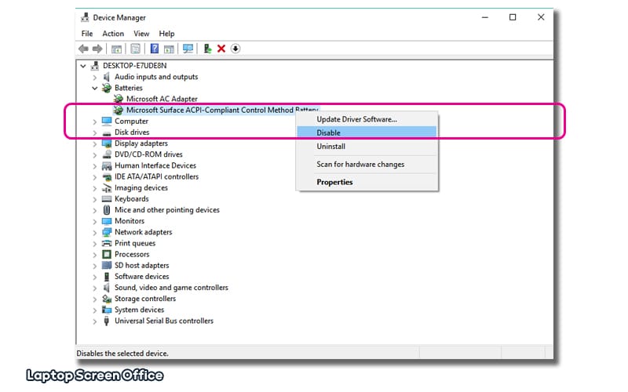Click the Device Manager title bar icon

click(x=85, y=17)
